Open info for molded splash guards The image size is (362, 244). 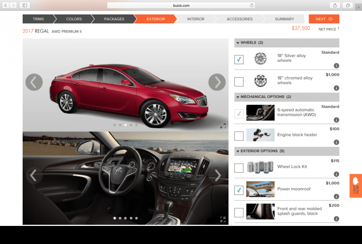pos(336,219)
